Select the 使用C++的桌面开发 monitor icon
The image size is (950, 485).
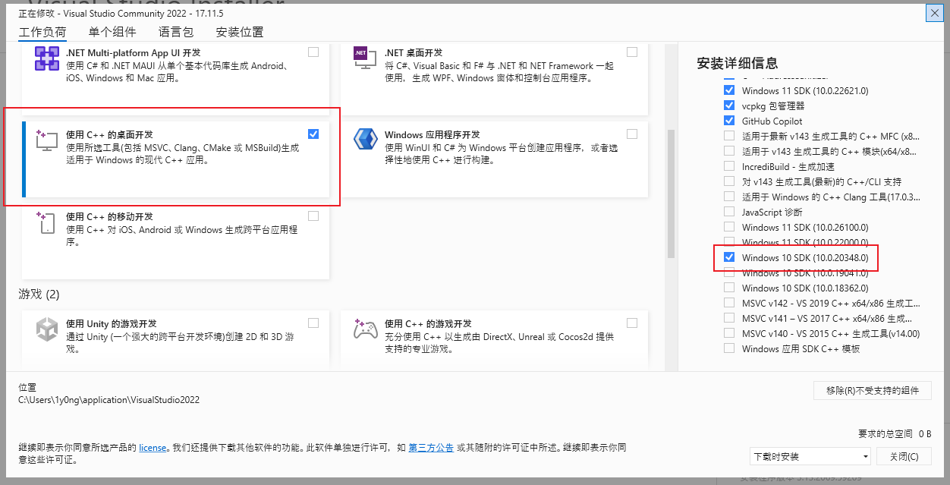[x=47, y=140]
